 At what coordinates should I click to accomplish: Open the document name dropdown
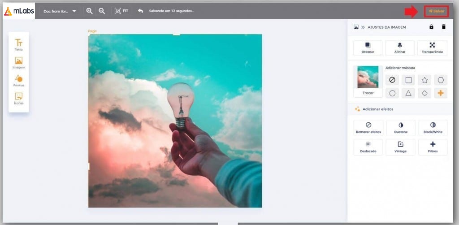coord(60,11)
